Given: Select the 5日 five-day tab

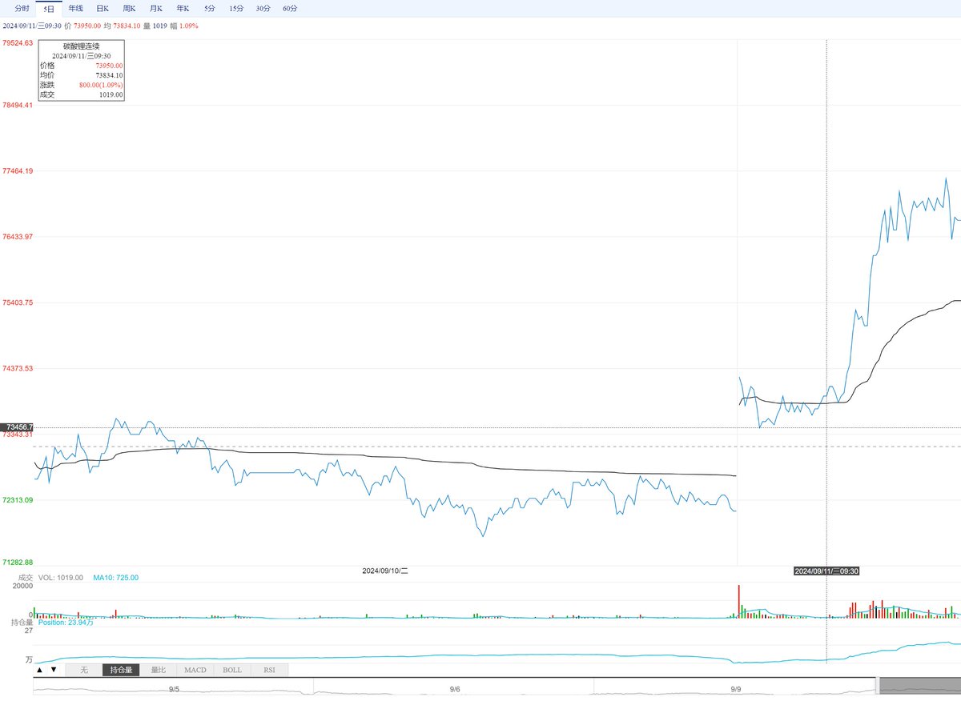Looking at the screenshot, I should 50,9.
